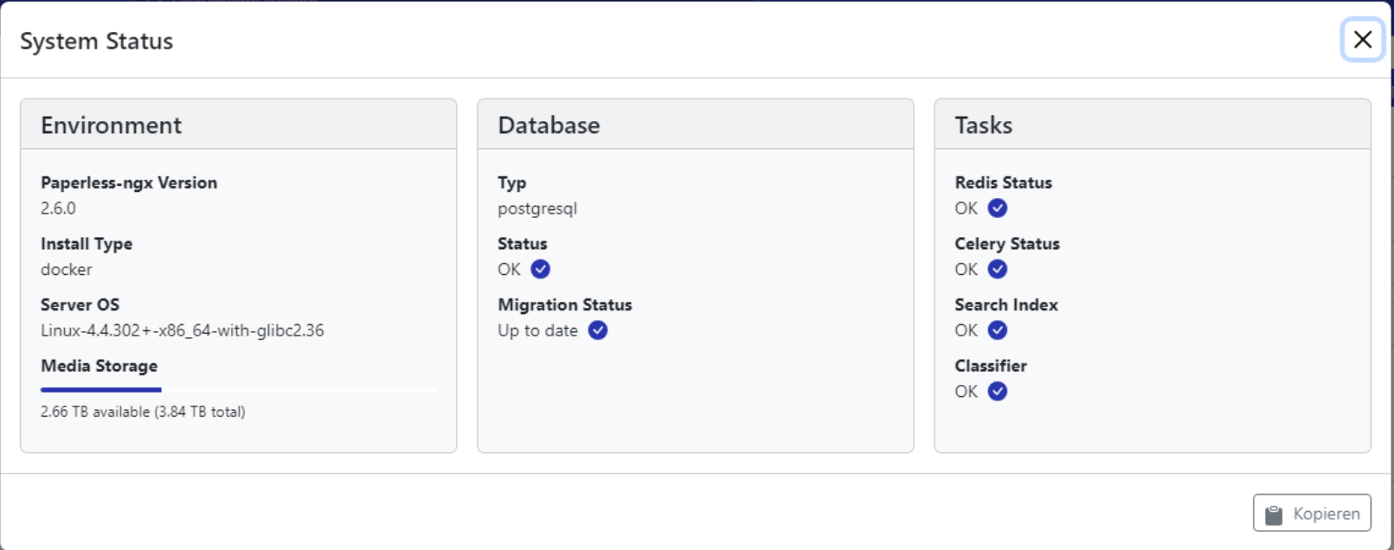Click the Server OS Linux version text
Screen dimensions: 1394x550
coord(183,330)
